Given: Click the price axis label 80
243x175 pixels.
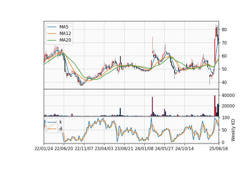Looking at the screenshot, I should click(224, 29).
